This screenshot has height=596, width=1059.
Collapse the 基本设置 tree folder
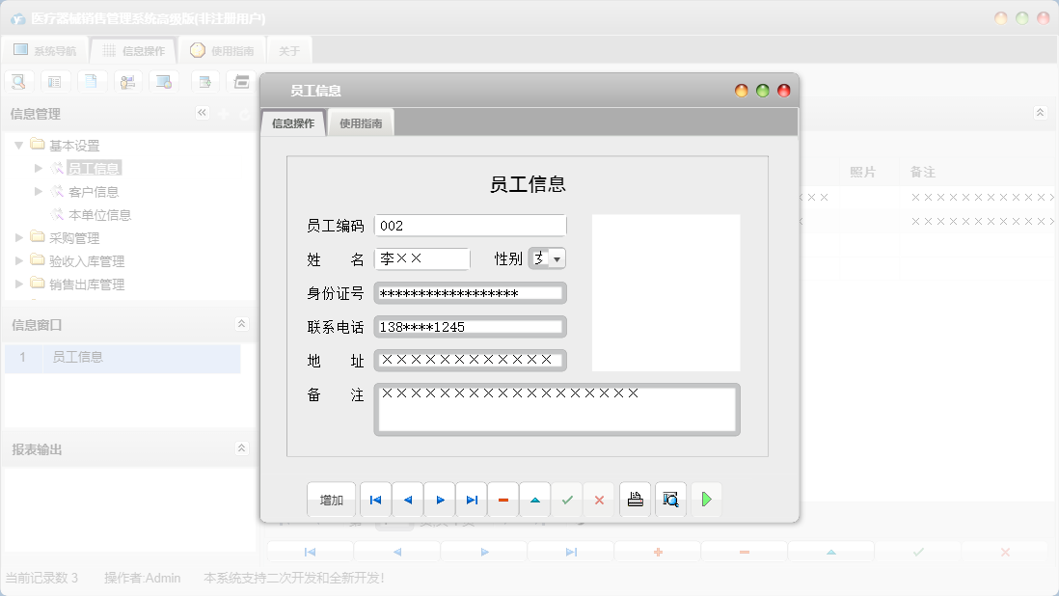coord(20,145)
